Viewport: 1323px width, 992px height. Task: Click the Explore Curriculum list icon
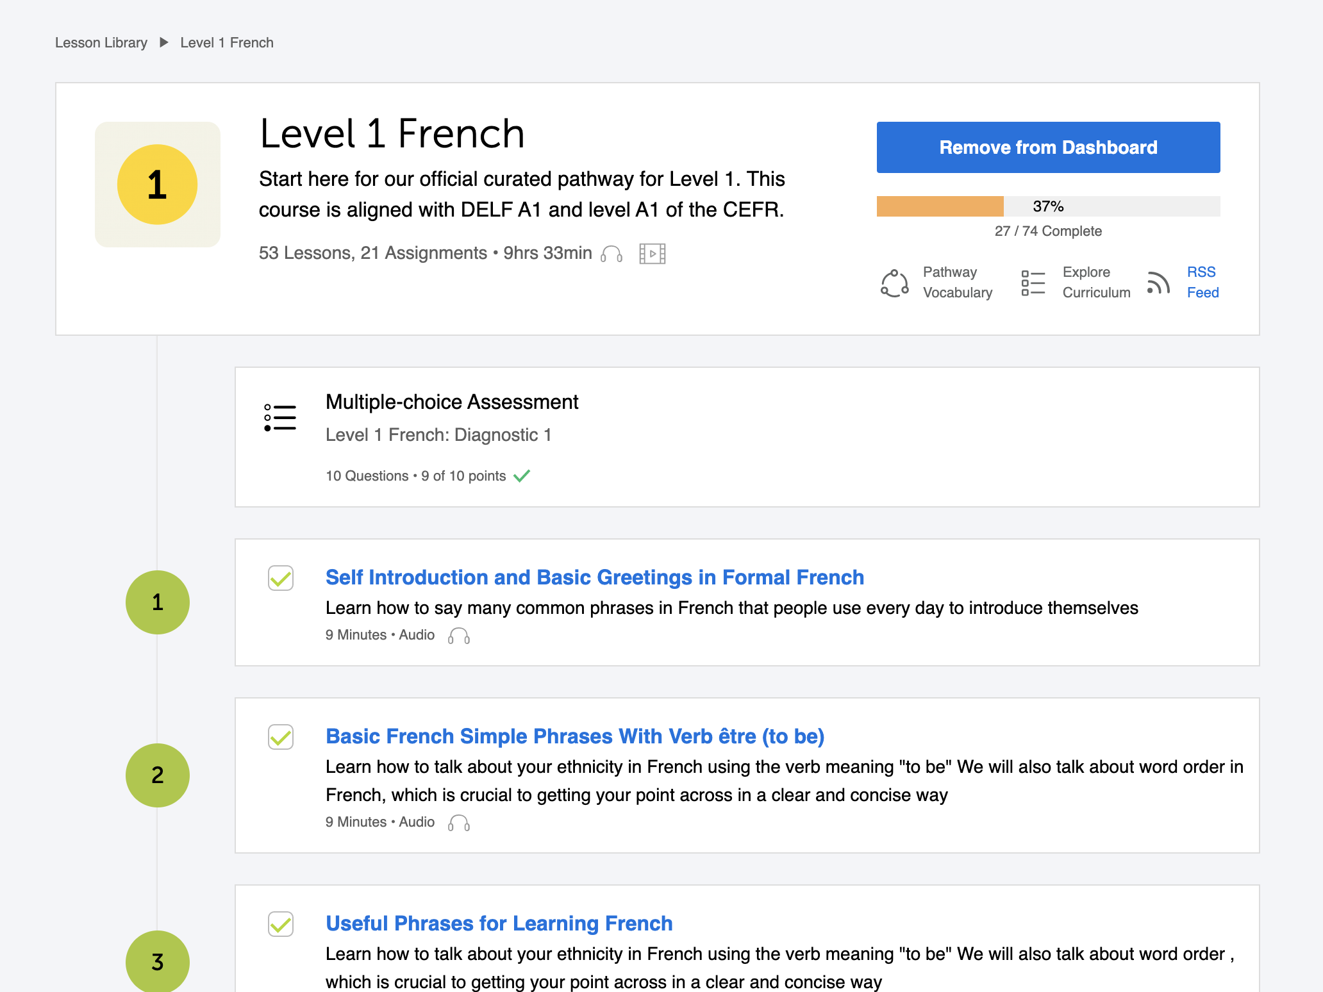1033,283
